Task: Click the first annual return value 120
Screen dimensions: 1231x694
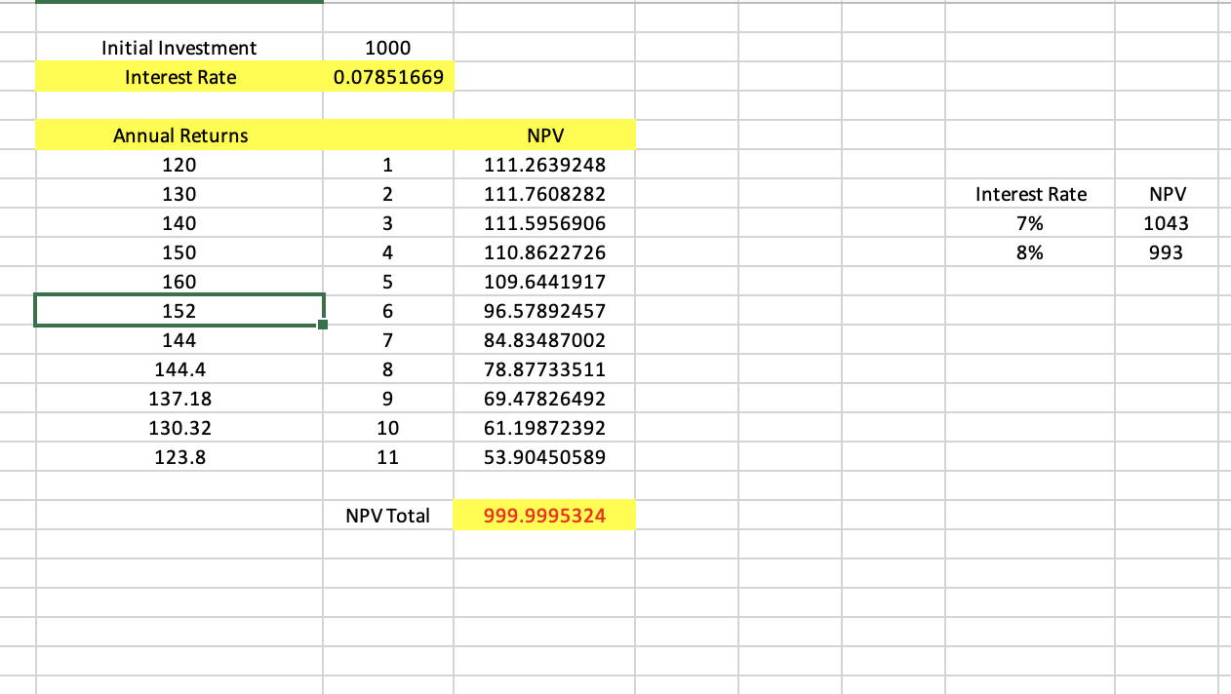Action: [179, 165]
